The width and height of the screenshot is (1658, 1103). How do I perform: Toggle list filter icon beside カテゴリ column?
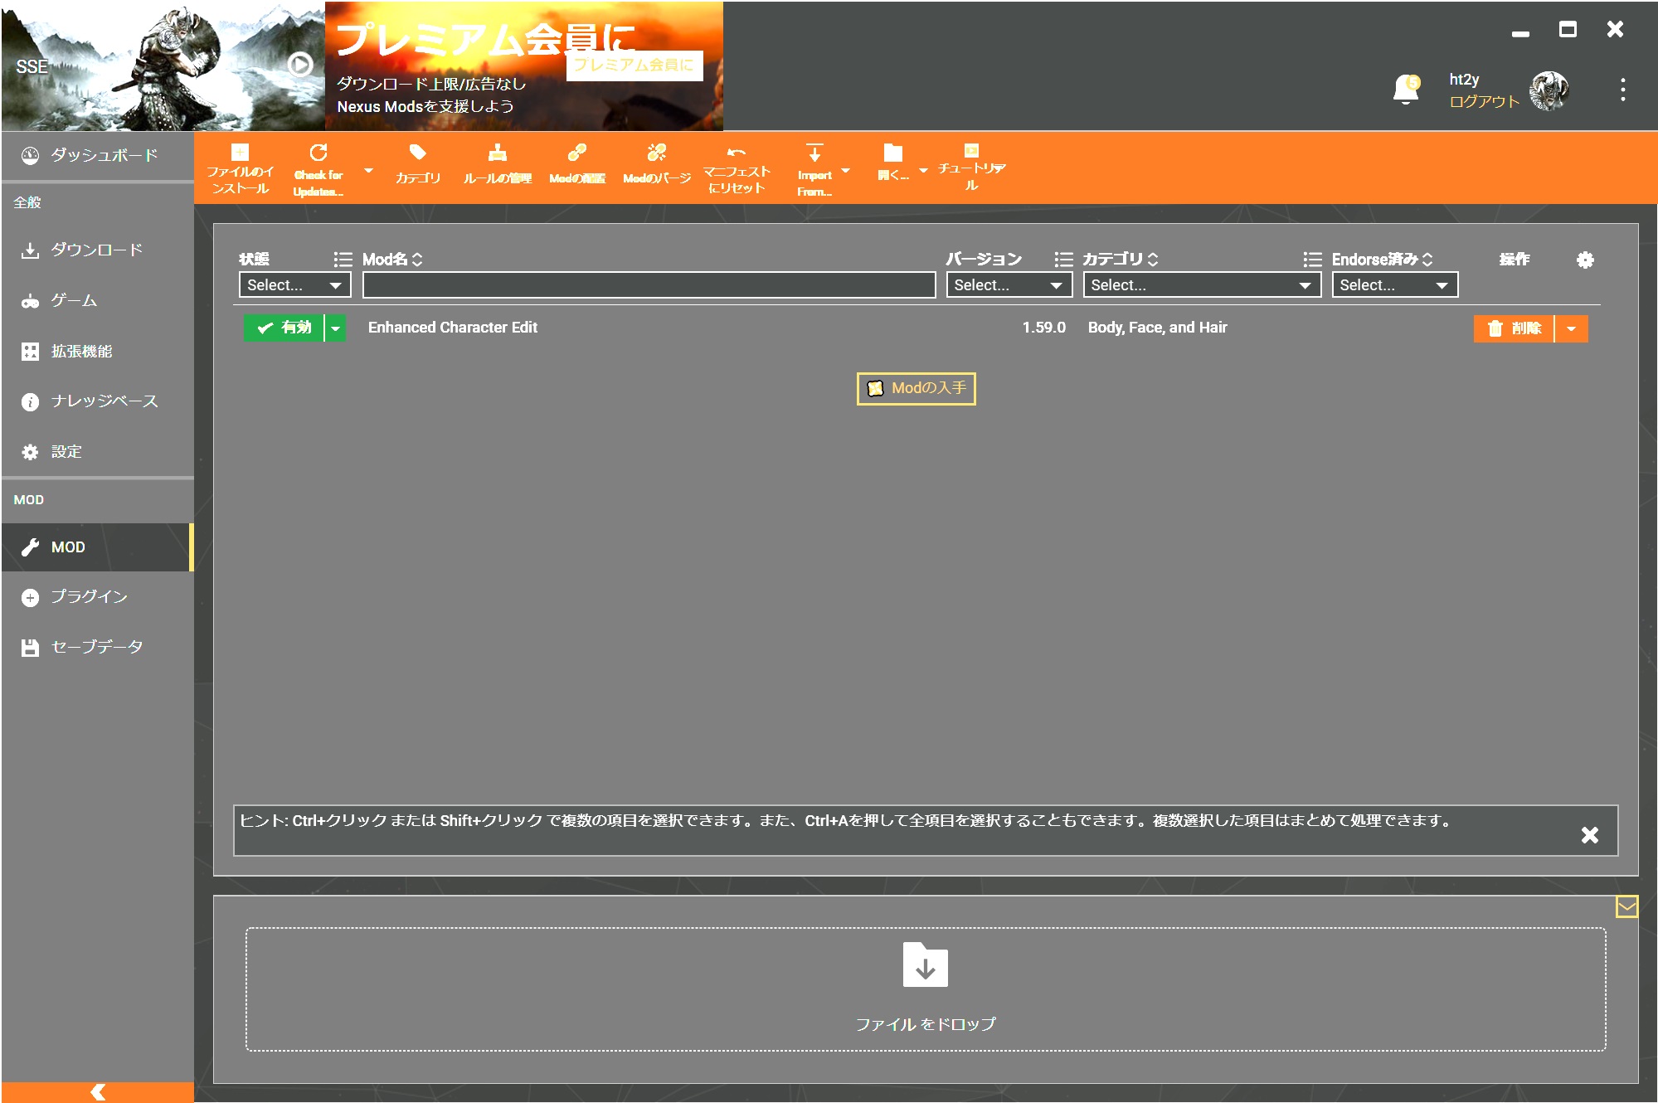point(1312,260)
